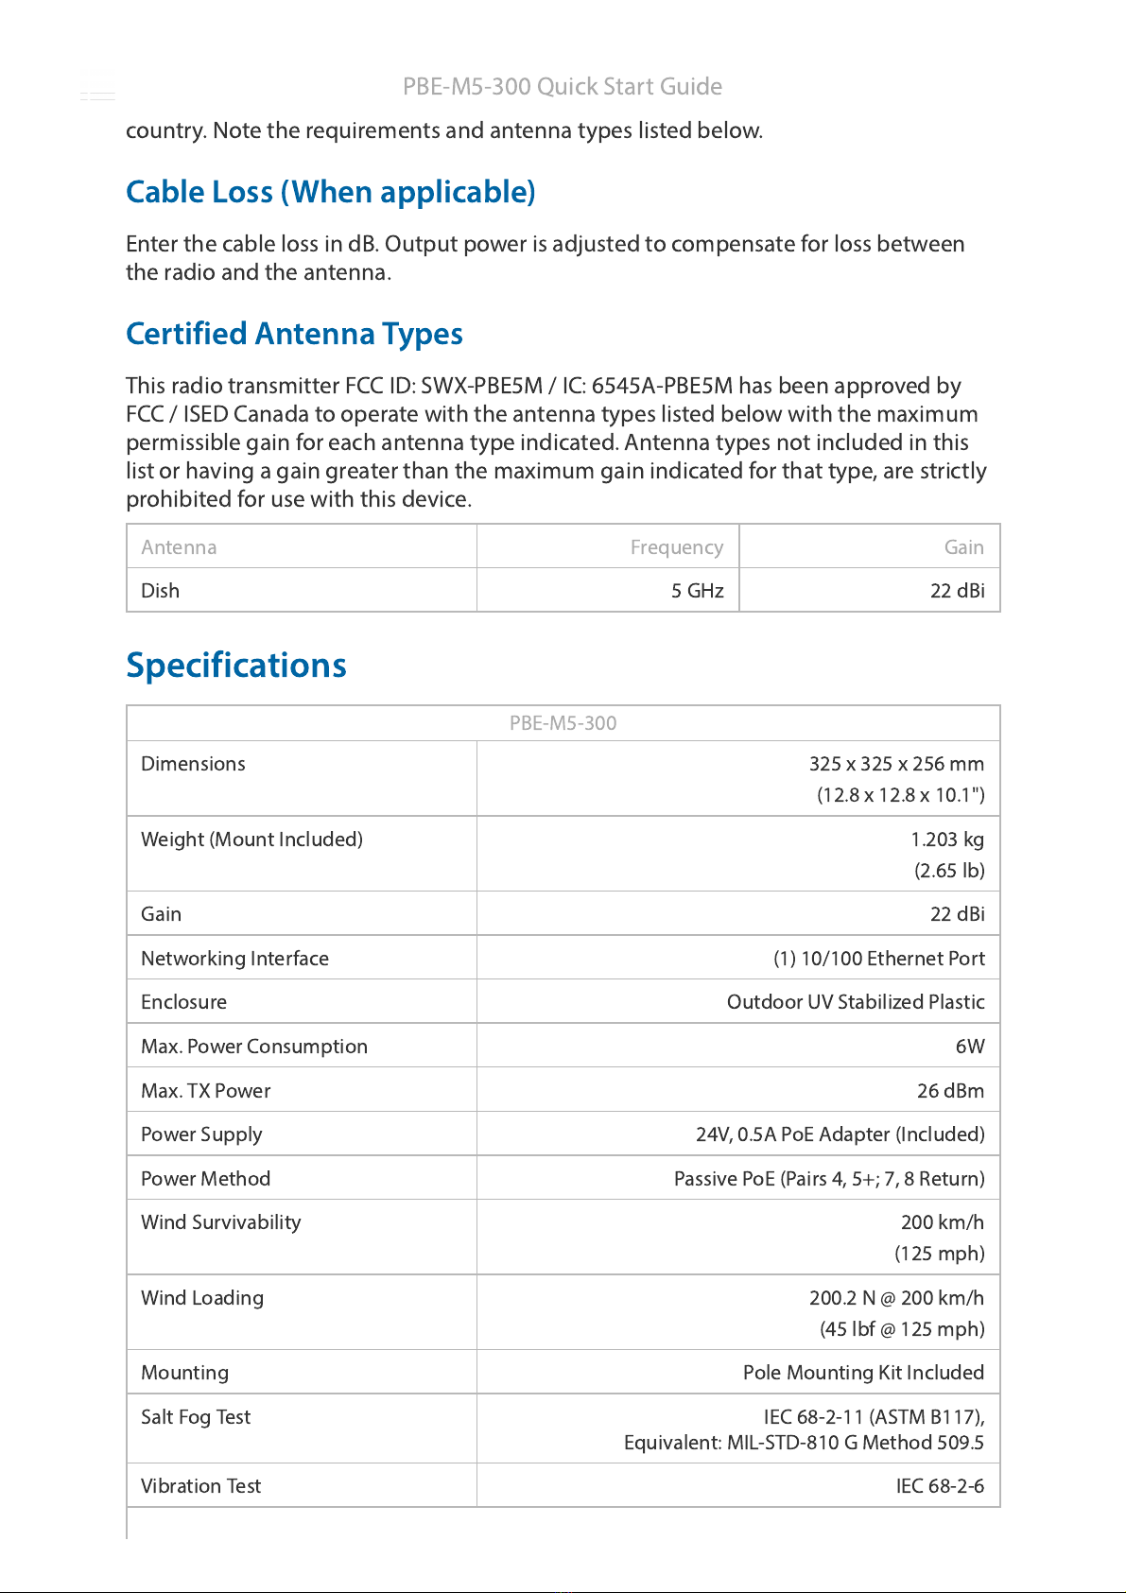Select the Pole Mounting Kit Included value

(863, 1373)
